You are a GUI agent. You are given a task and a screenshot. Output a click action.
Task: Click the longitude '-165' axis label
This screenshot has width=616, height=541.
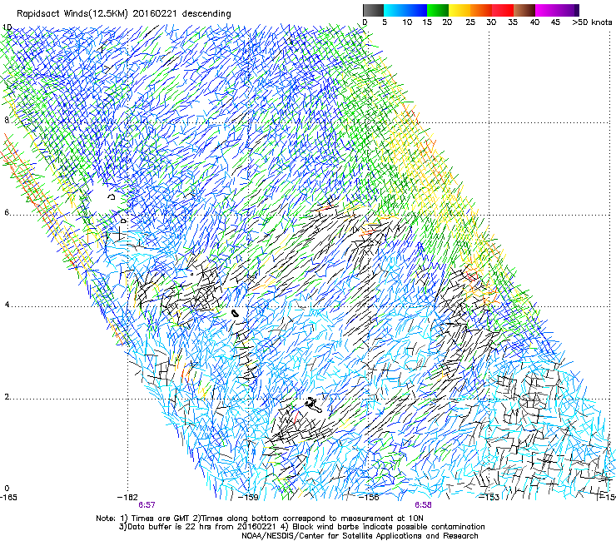[x=8, y=497]
